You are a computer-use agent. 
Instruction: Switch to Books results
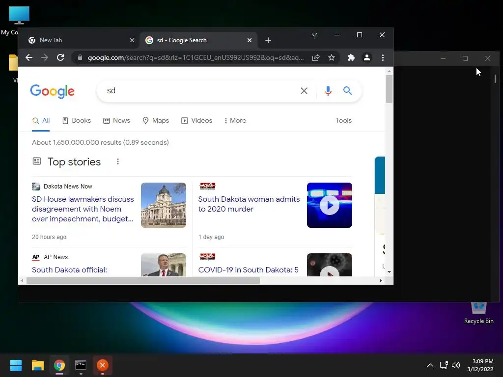76,121
